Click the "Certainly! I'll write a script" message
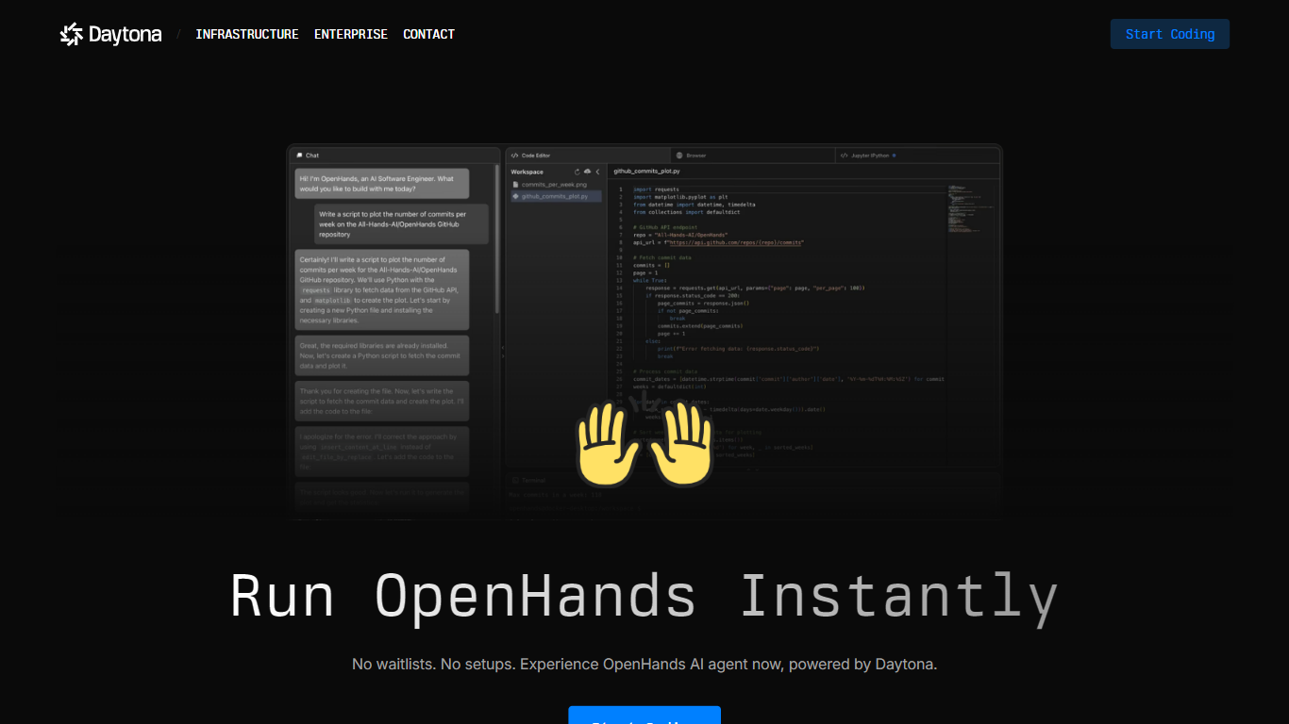Screen dimensions: 1289x724 click(381, 289)
